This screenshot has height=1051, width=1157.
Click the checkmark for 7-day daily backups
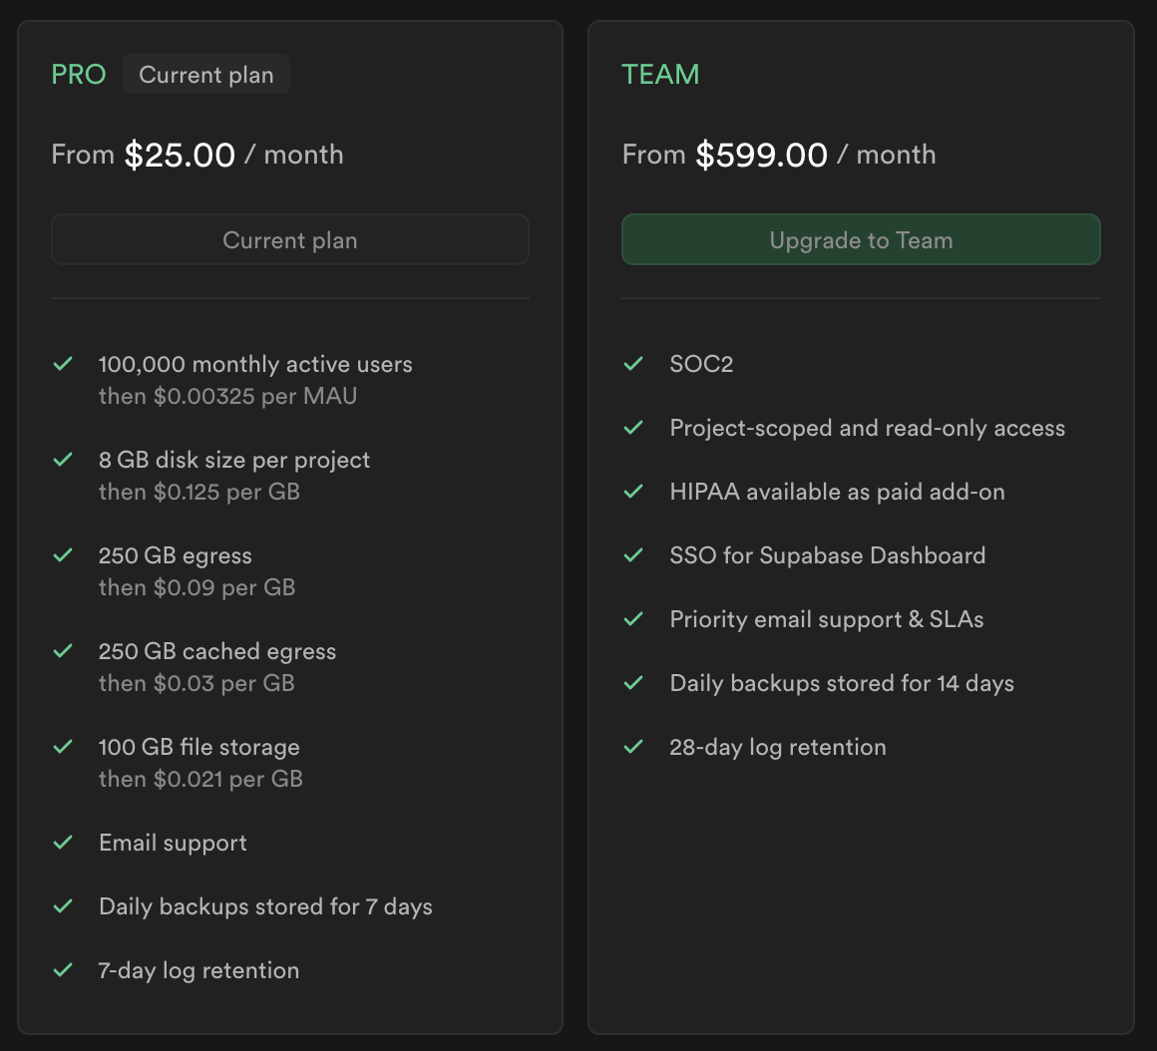[x=63, y=906]
